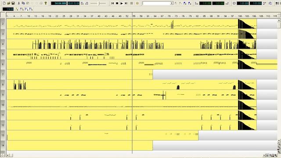Click the empty marker combo box field
The width and height of the screenshot is (281, 158).
(156, 3)
